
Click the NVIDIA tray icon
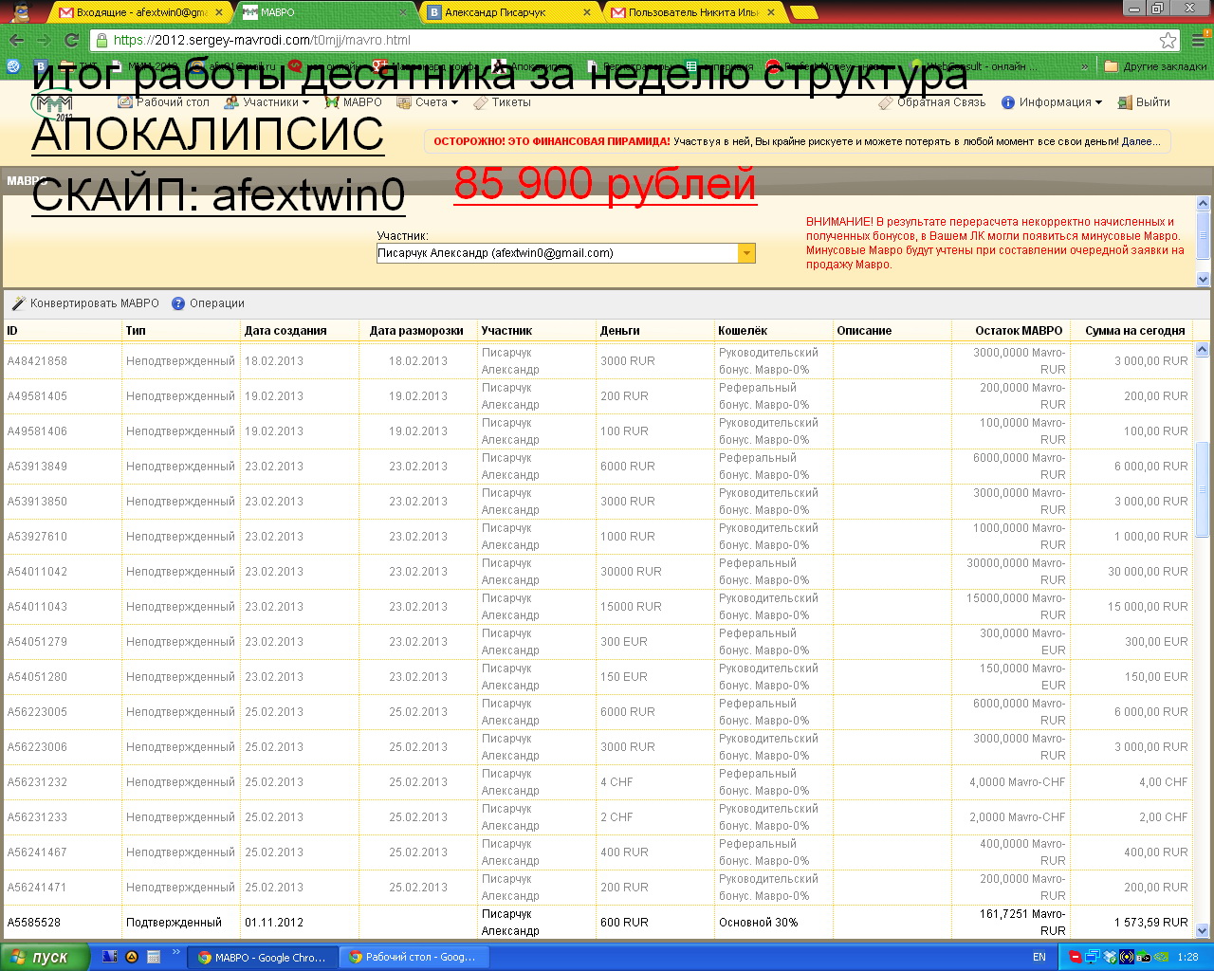pos(1161,957)
